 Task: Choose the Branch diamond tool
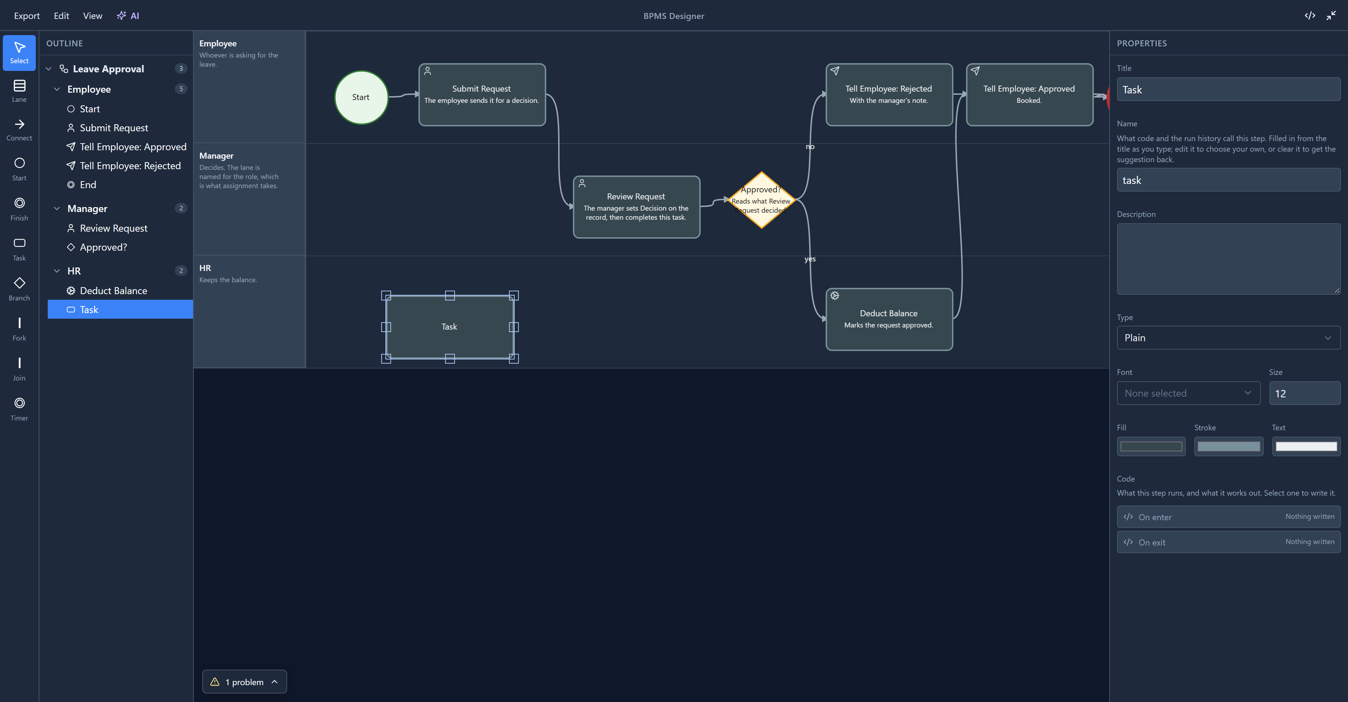pos(19,289)
